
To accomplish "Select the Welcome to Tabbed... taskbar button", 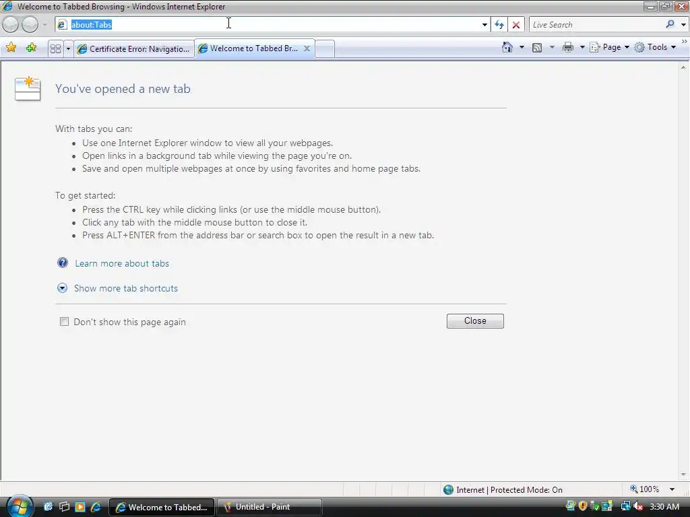I will tap(162, 507).
